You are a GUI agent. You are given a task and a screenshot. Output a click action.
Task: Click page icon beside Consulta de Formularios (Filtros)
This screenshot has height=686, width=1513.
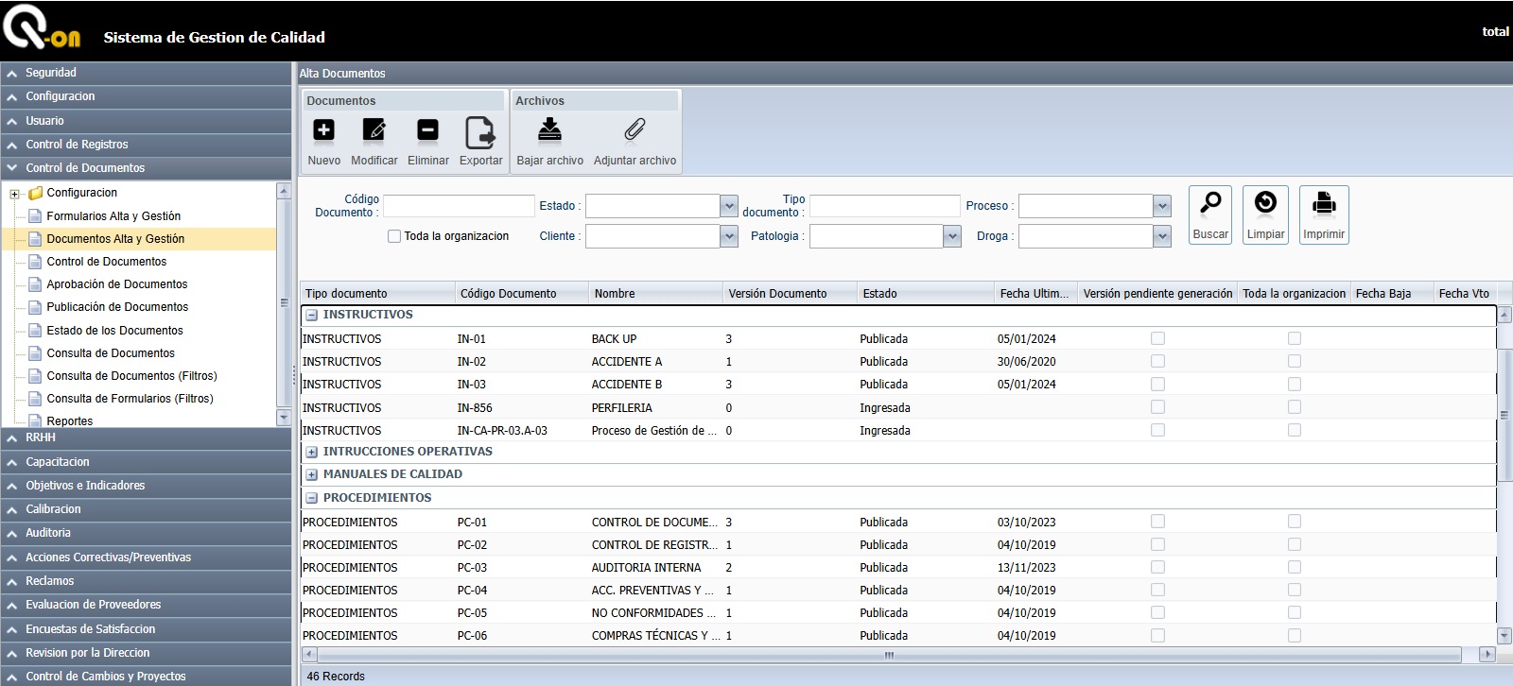tap(35, 399)
